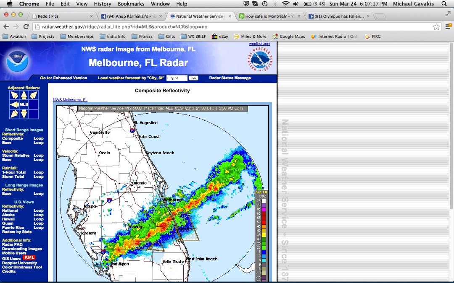Click the page vertical scrollbar

[x=451, y=126]
